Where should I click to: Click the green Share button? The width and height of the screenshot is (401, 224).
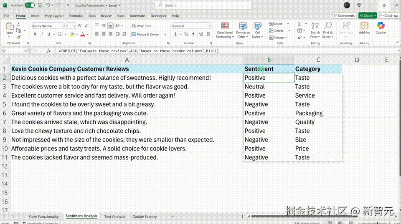click(x=368, y=15)
